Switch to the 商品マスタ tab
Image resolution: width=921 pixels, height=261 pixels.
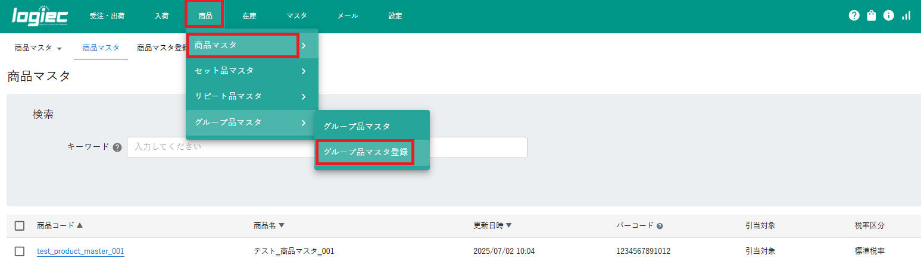click(101, 48)
